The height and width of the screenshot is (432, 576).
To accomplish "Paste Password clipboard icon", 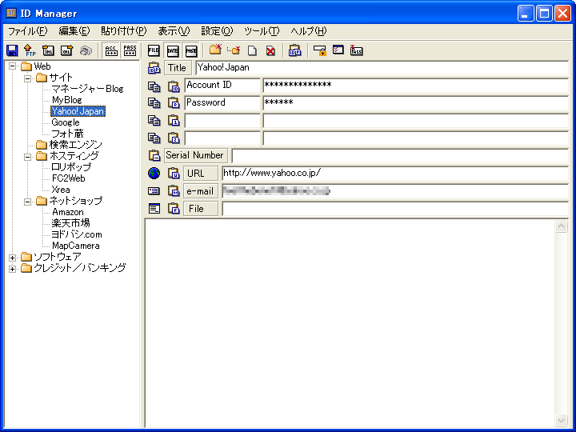I will click(x=174, y=103).
